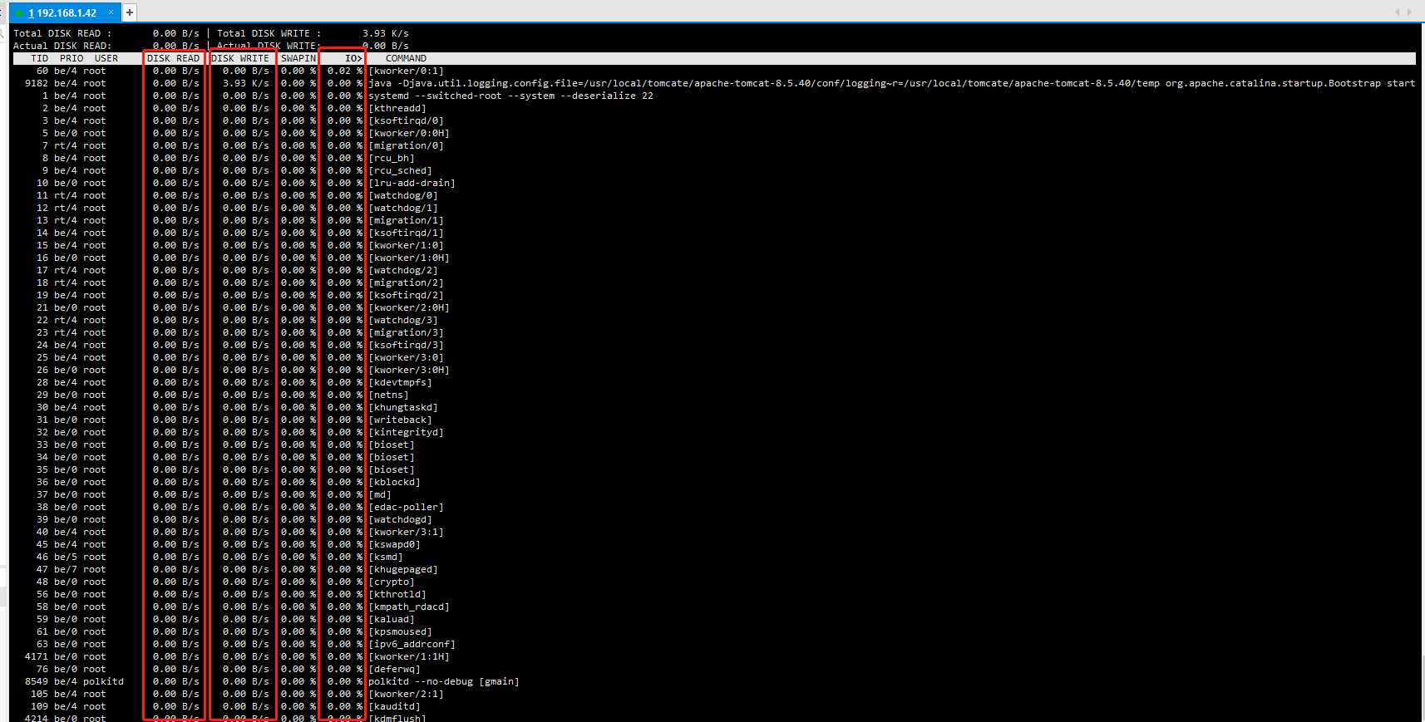Click the 0.02 % IO value

[x=345, y=71]
